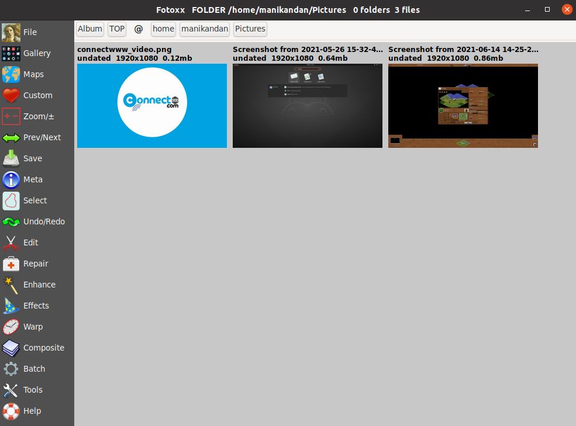Click the Repair first-aid kit icon

pos(11,264)
